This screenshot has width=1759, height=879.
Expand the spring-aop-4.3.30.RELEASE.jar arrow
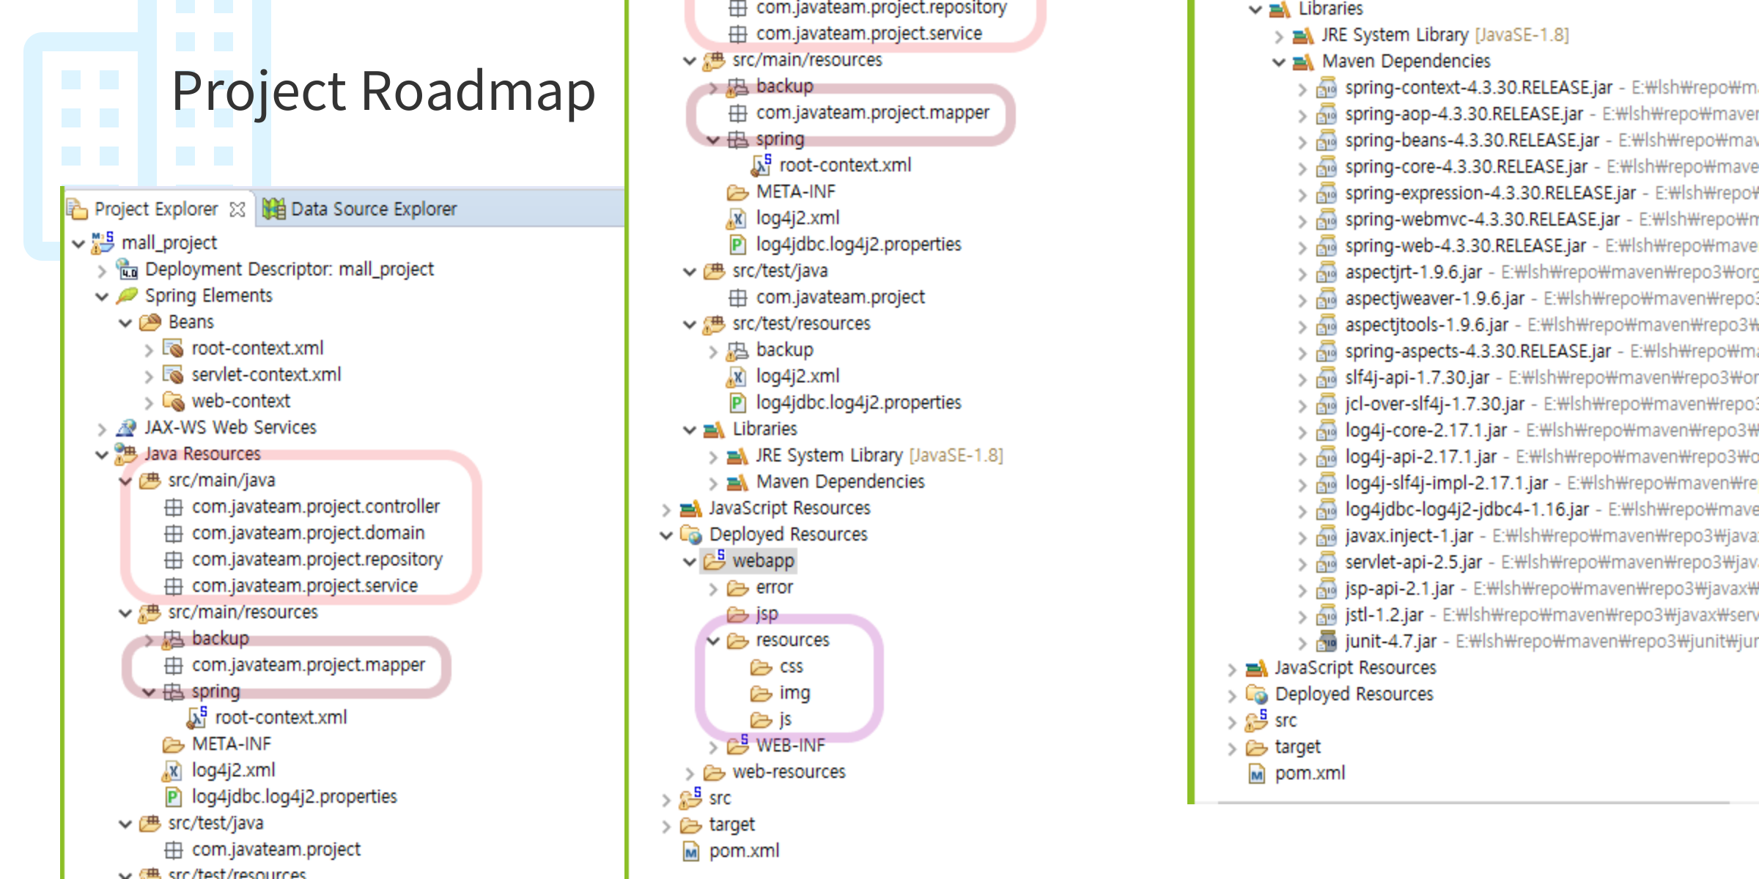pyautogui.click(x=1302, y=116)
